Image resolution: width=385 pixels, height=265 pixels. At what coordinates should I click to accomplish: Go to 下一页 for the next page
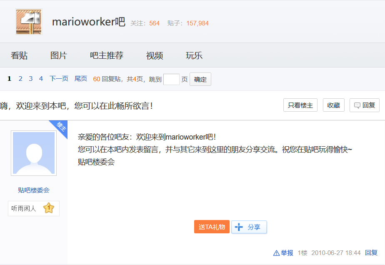point(59,78)
